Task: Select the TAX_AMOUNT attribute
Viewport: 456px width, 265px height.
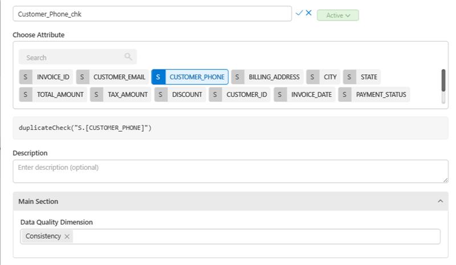Action: (120, 95)
